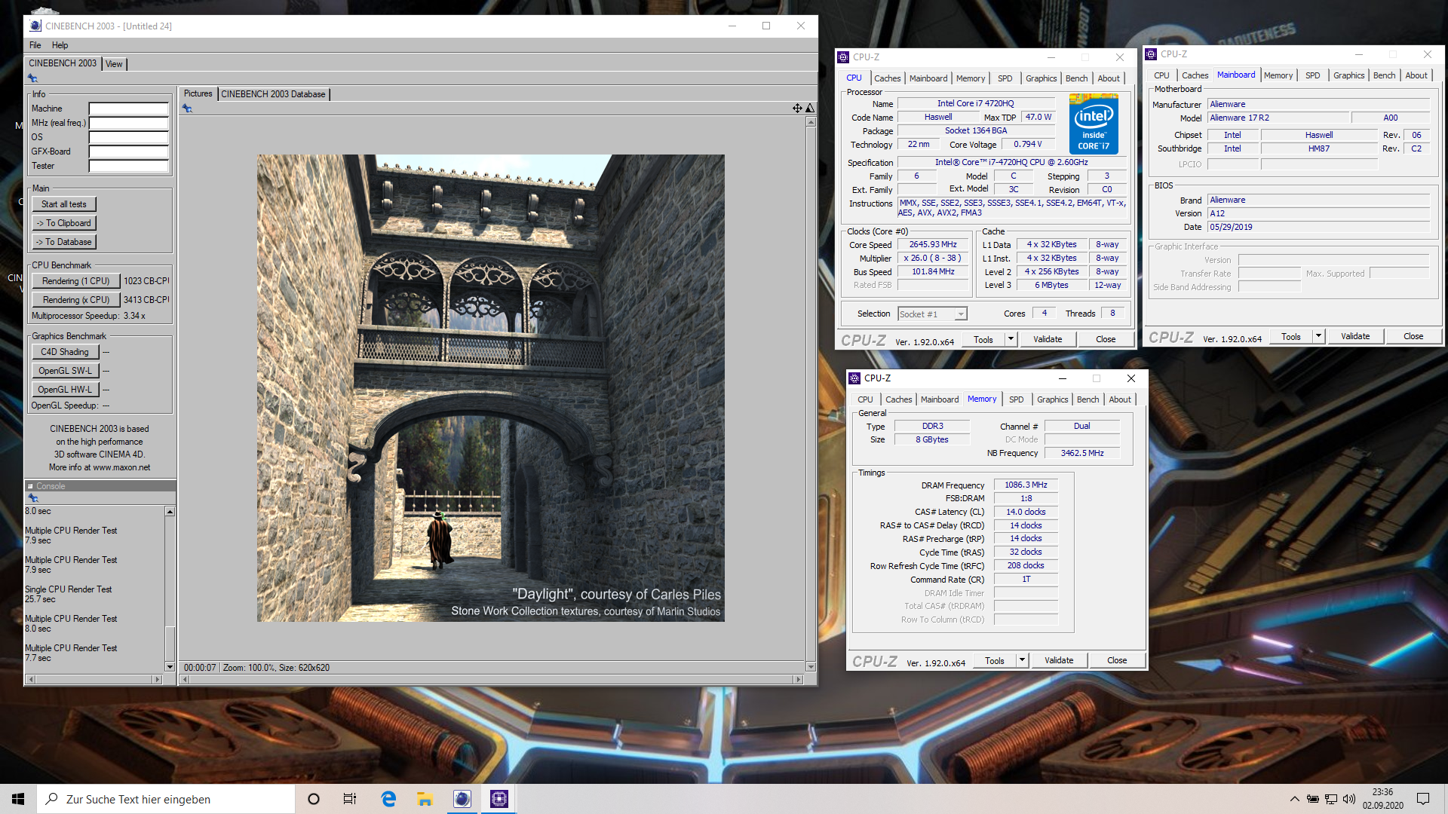1448x814 pixels.
Task: Launch Microsoft Edge from the taskbar
Action: click(x=388, y=799)
